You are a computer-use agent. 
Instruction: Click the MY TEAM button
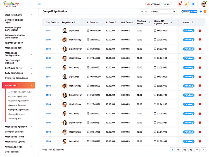153,4
